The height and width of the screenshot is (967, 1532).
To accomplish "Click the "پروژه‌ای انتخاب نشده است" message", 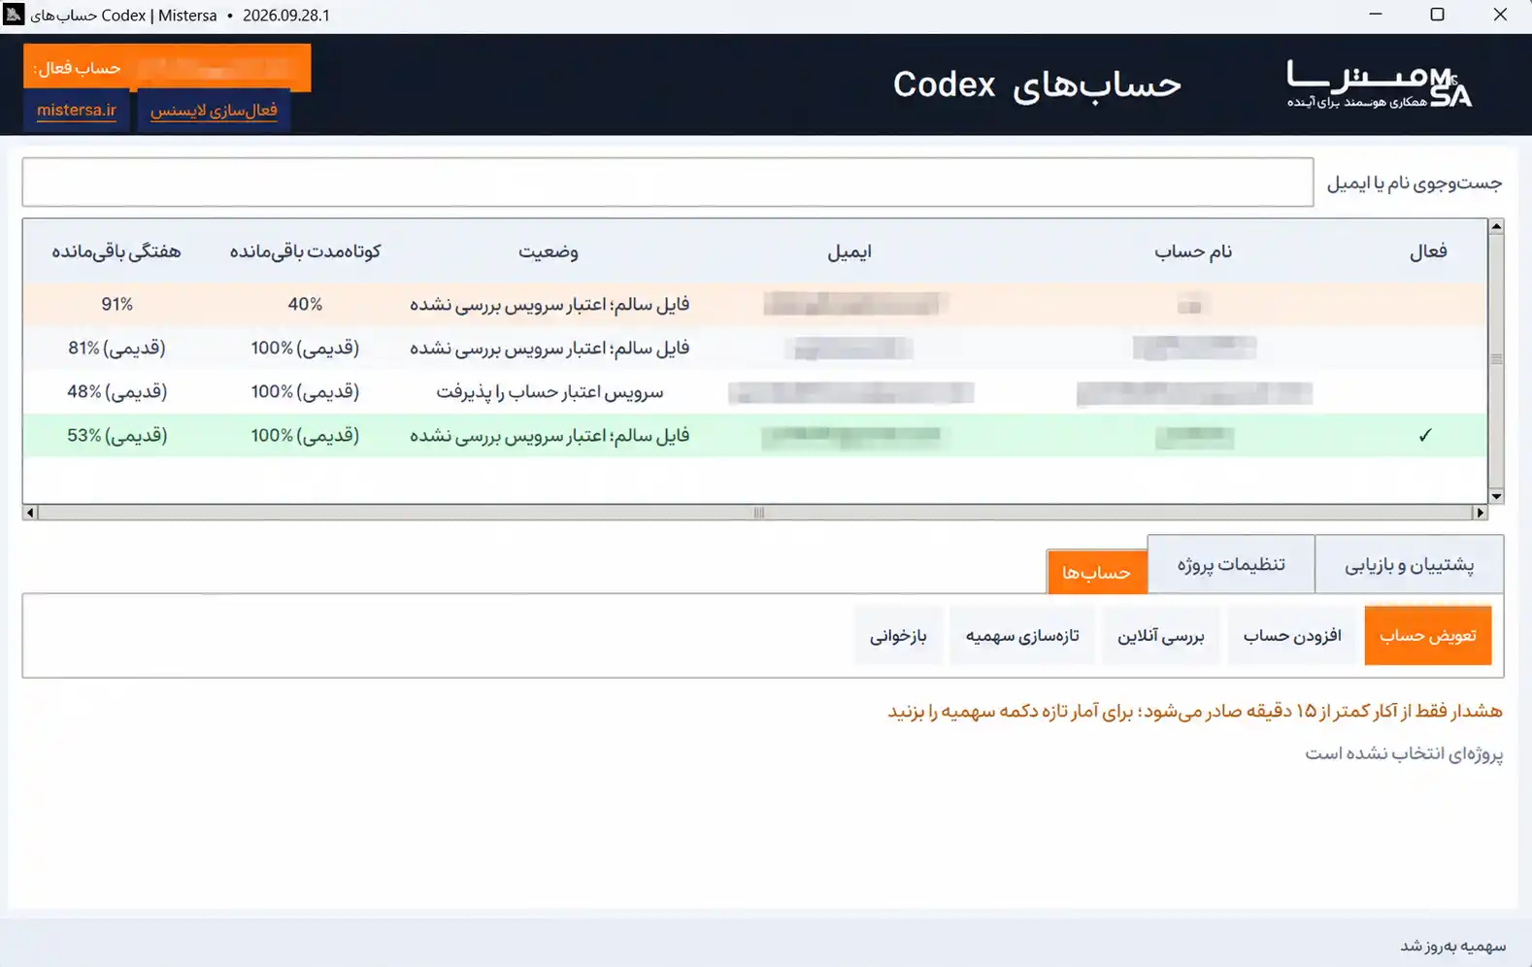I will point(1404,753).
